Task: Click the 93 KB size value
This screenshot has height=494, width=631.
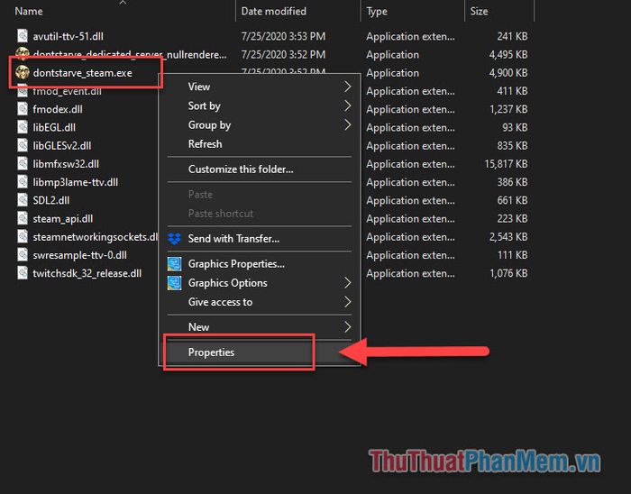Action: click(x=515, y=127)
